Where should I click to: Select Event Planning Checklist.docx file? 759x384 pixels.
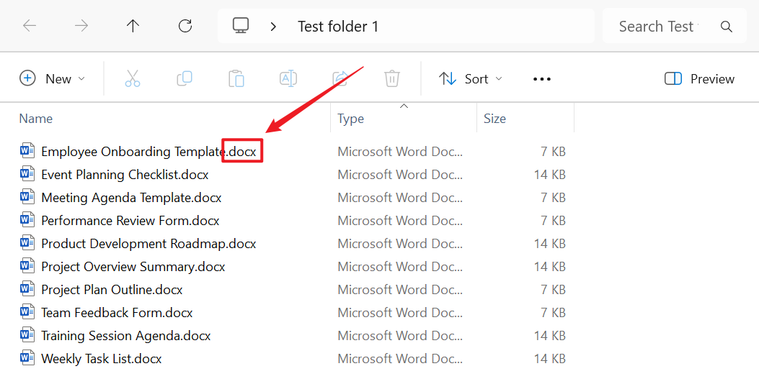(x=125, y=175)
